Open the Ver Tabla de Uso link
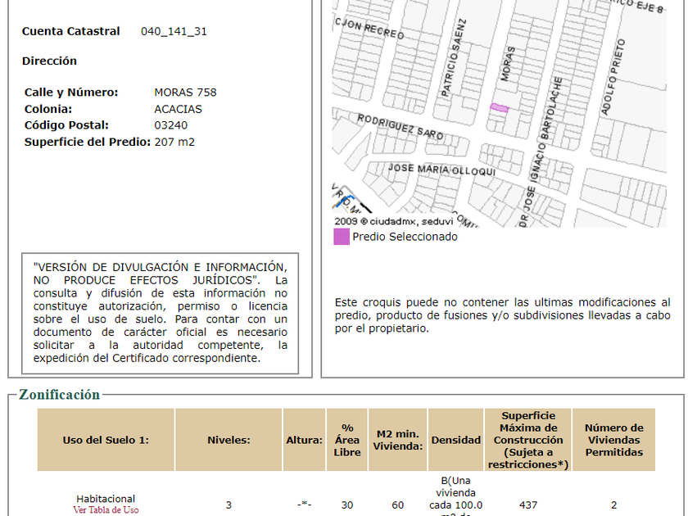 click(x=106, y=509)
